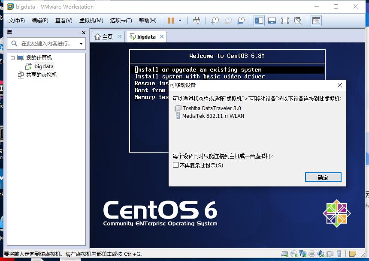Close the 可移动设备 dialog
The height and width of the screenshot is (261, 369).
(339, 85)
